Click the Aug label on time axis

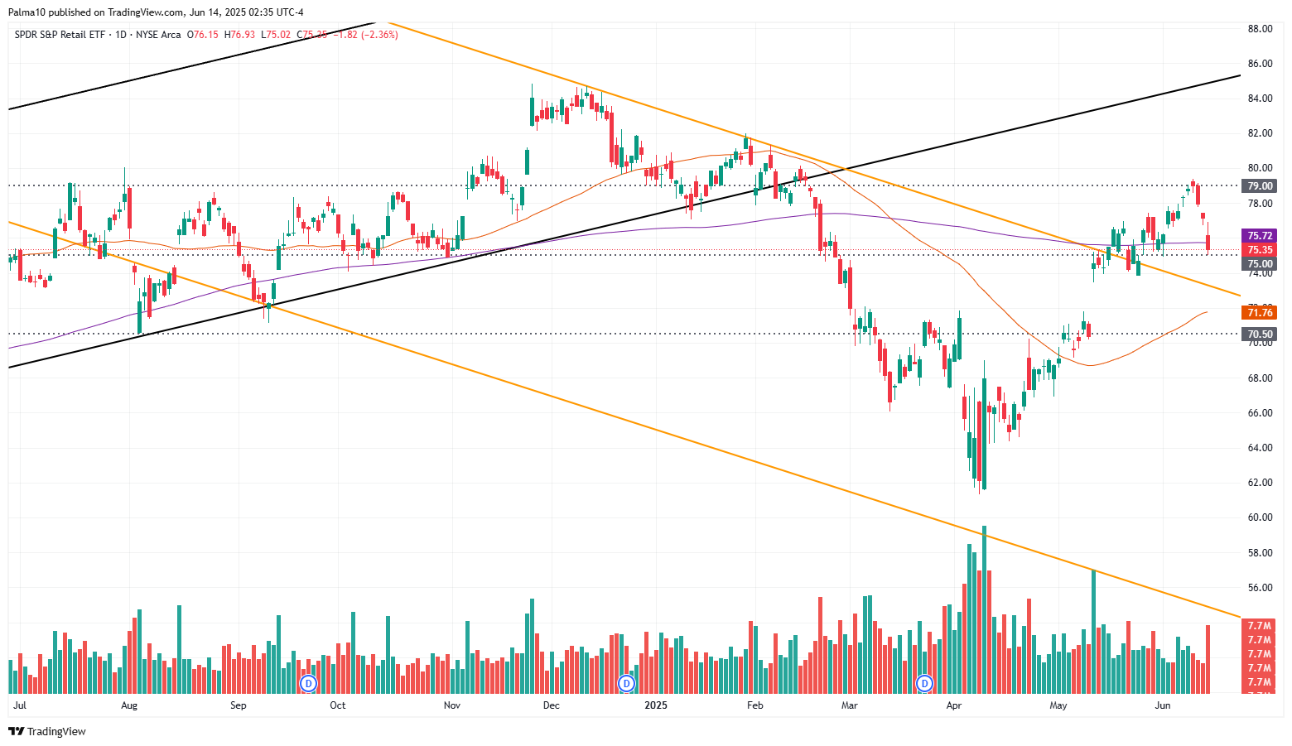coord(128,705)
